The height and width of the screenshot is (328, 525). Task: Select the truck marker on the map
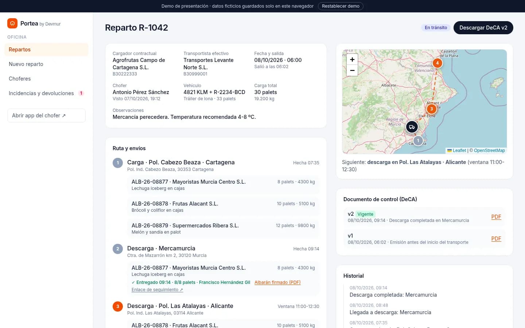412,127
